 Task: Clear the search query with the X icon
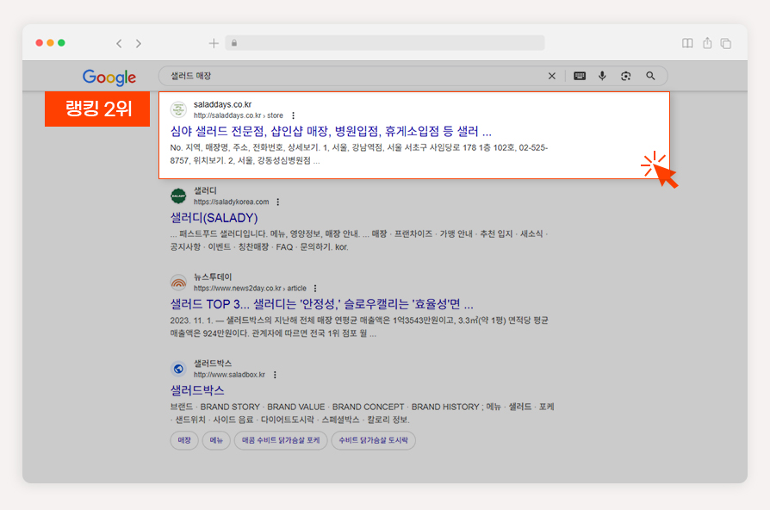click(x=552, y=76)
